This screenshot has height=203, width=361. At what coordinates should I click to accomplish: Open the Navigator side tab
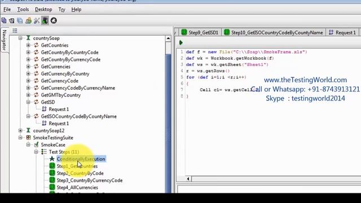coord(5,40)
